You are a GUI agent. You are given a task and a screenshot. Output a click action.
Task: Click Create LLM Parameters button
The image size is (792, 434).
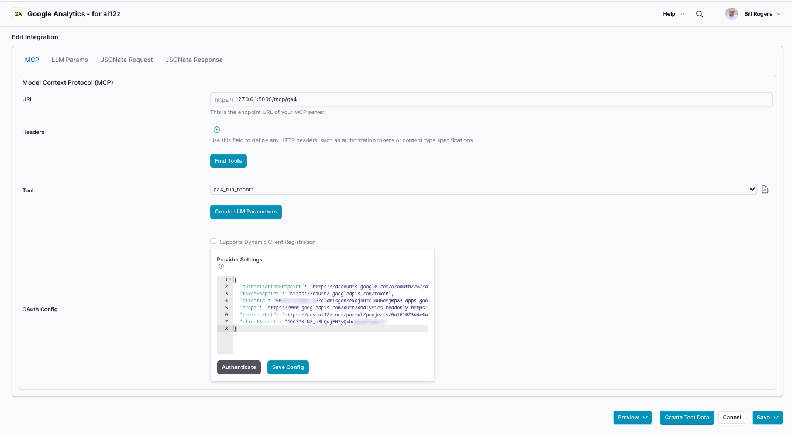[246, 212]
